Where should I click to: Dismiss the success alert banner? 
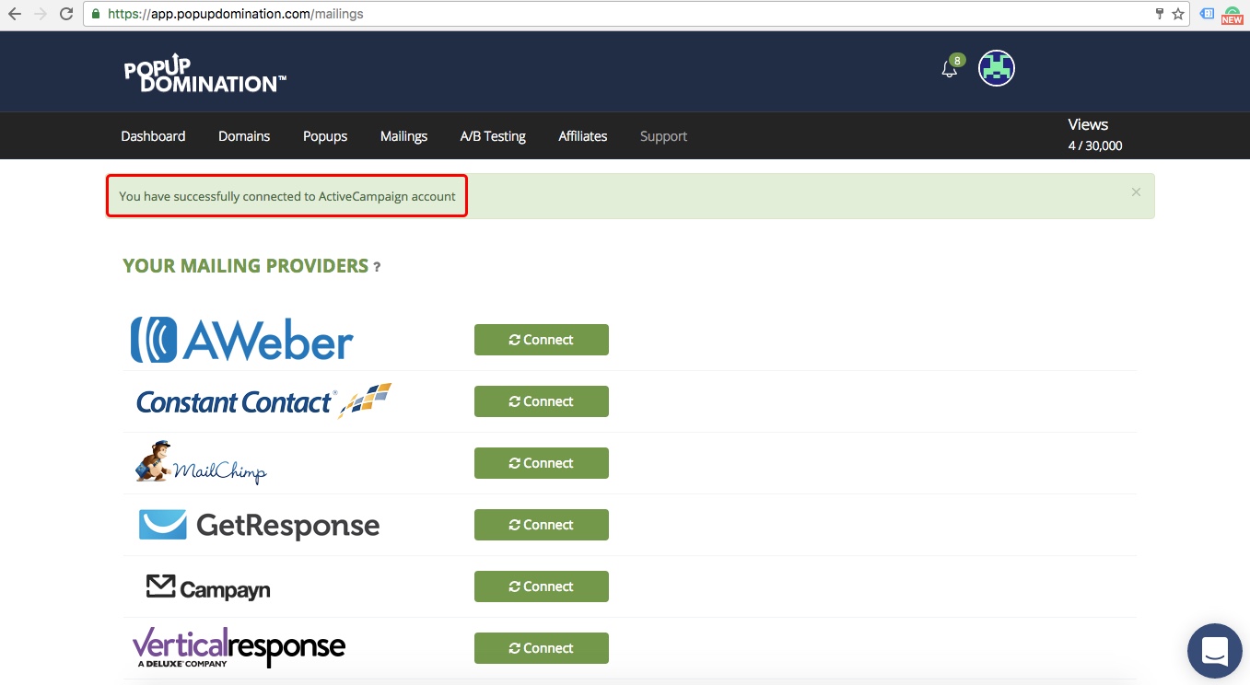click(1136, 192)
